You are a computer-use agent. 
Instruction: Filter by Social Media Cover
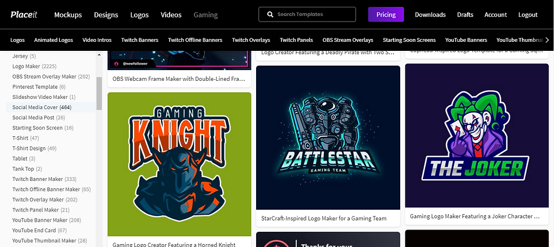pyautogui.click(x=51, y=107)
